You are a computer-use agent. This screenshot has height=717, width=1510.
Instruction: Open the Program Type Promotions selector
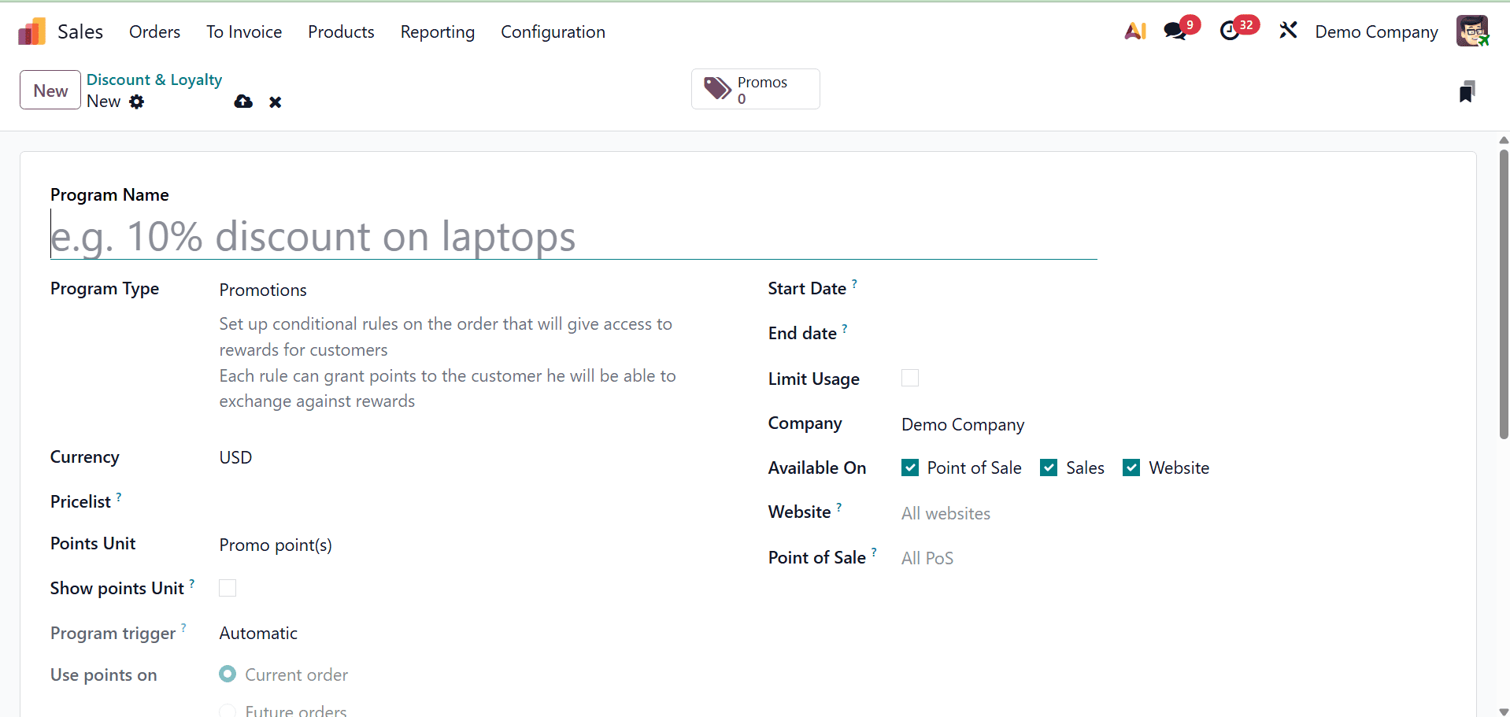point(263,290)
